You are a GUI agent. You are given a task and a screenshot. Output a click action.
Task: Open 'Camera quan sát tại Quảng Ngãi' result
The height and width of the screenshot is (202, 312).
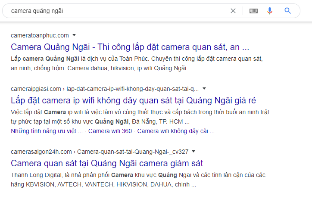coord(107,163)
